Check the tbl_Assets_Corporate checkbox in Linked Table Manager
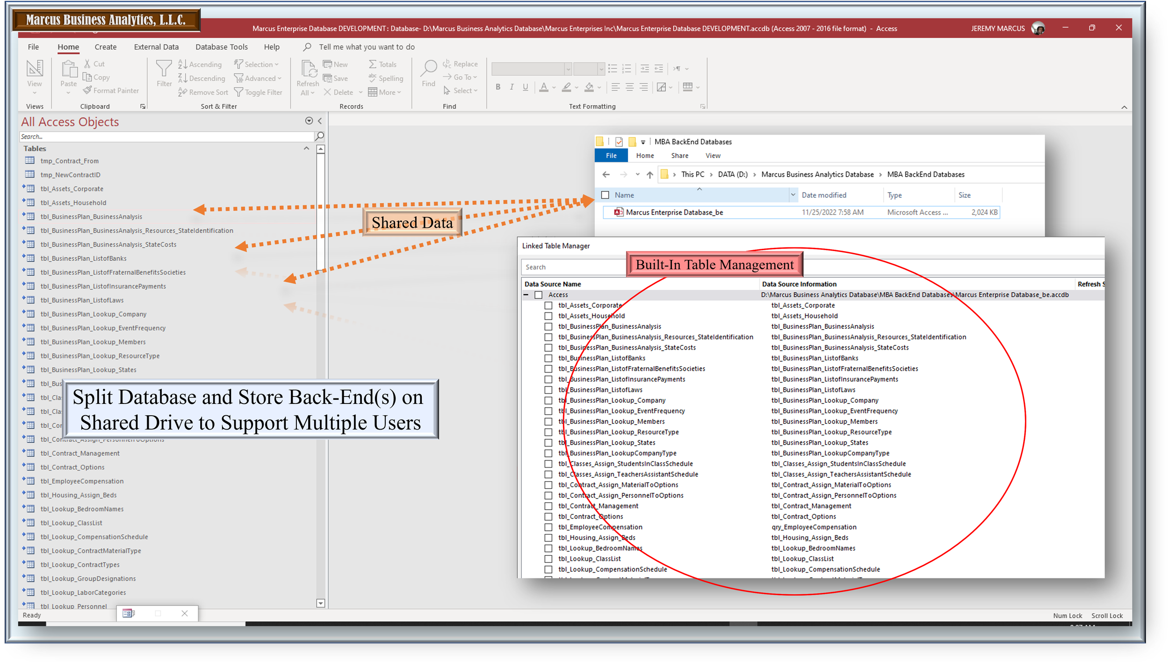 (x=548, y=305)
